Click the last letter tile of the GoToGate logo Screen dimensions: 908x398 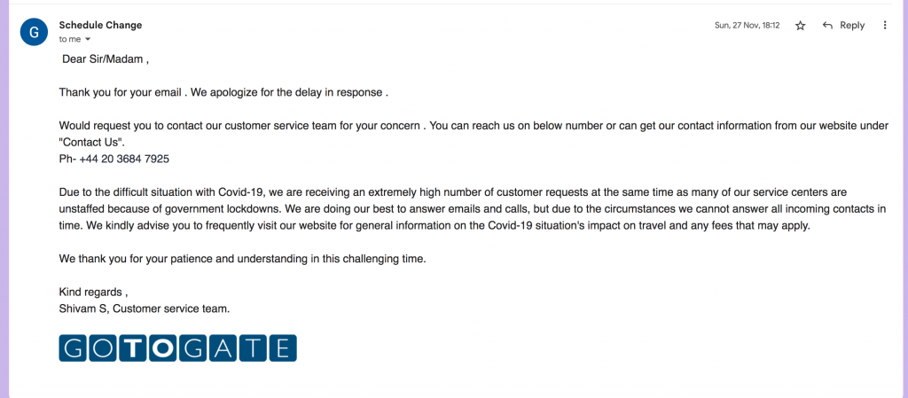pyautogui.click(x=283, y=348)
